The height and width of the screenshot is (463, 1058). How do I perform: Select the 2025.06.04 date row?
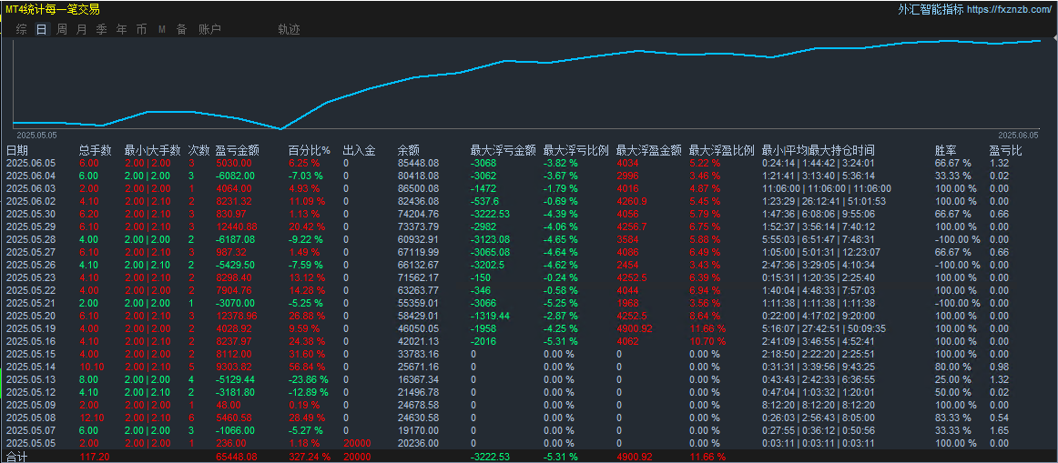pos(31,176)
